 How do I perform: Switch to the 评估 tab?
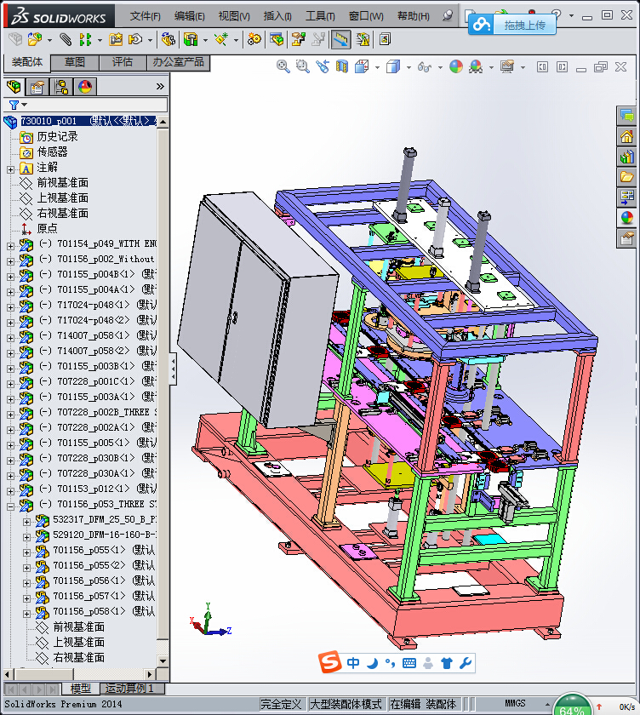coord(123,62)
